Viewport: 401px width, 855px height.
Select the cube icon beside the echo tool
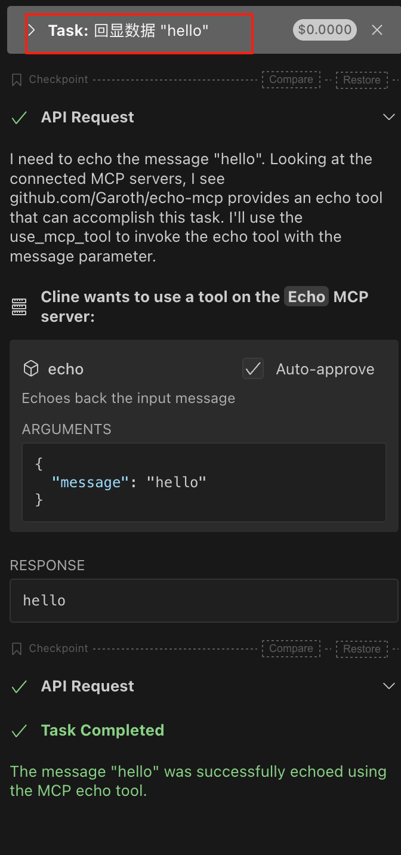(x=30, y=369)
